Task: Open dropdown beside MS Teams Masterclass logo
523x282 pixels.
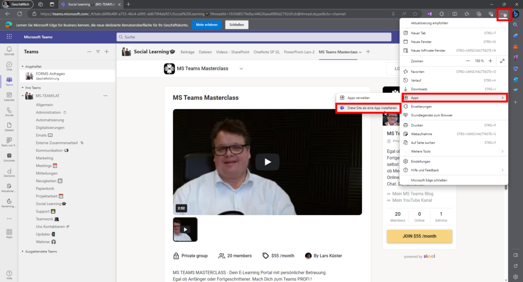Action: pos(241,68)
